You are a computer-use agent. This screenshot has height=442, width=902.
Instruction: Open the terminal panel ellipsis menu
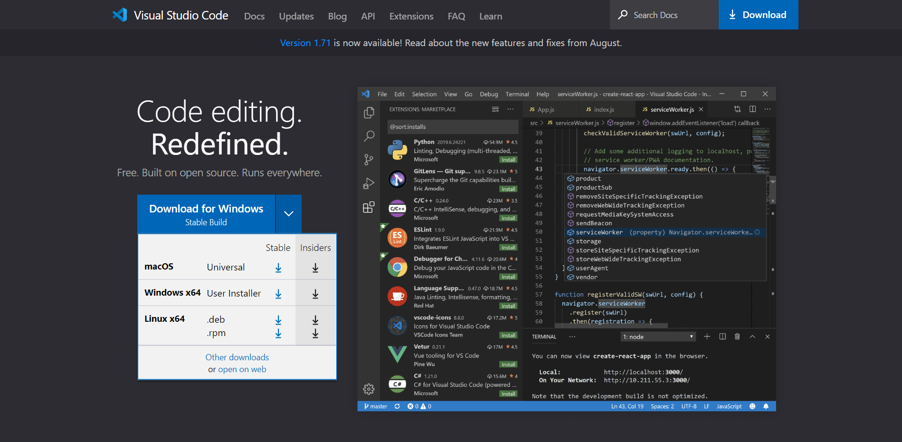572,336
